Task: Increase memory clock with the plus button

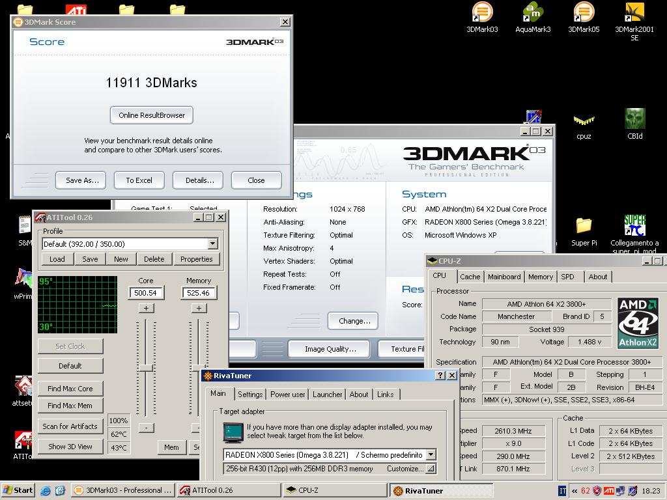Action: coord(199,308)
